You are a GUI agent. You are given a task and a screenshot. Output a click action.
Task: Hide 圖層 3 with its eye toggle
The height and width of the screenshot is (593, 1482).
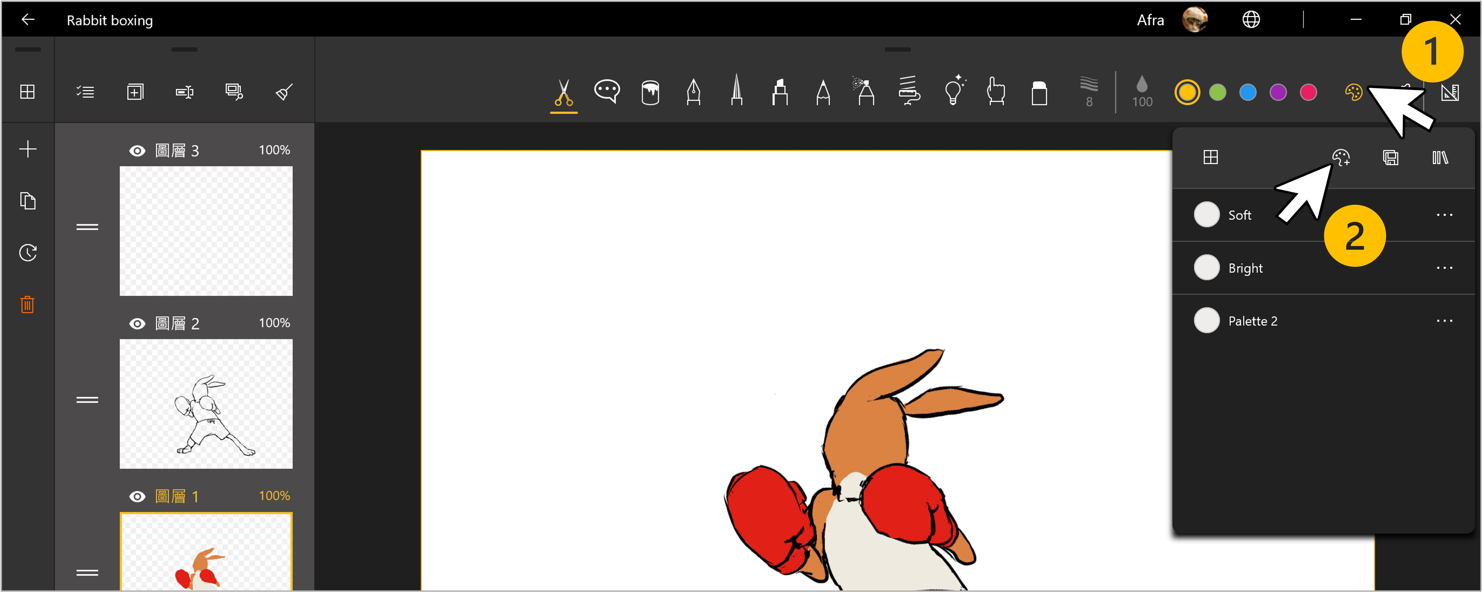137,150
